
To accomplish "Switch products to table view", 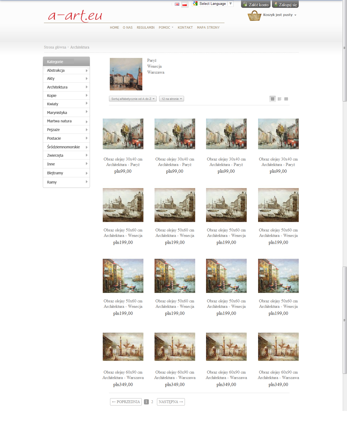I will [x=286, y=99].
